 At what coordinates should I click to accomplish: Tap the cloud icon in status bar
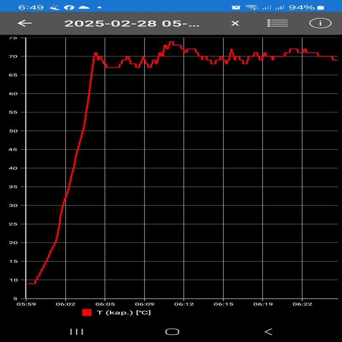[84, 7]
